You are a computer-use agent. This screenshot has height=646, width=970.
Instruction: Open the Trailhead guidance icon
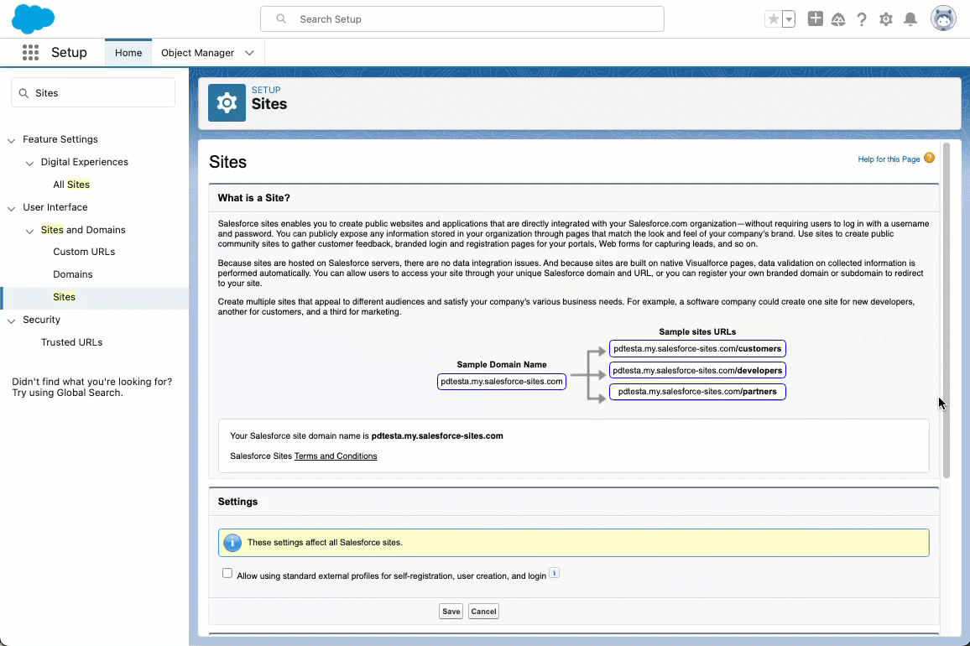[838, 19]
